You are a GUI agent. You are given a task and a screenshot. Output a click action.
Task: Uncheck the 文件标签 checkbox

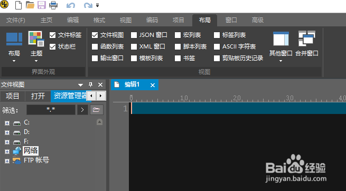click(x=52, y=35)
